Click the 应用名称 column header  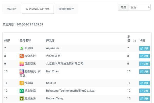pyautogui.click(x=25, y=40)
